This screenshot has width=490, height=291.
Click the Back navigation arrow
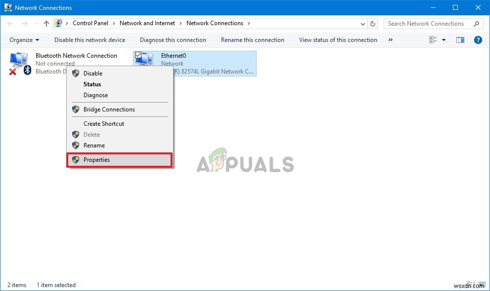click(x=10, y=24)
